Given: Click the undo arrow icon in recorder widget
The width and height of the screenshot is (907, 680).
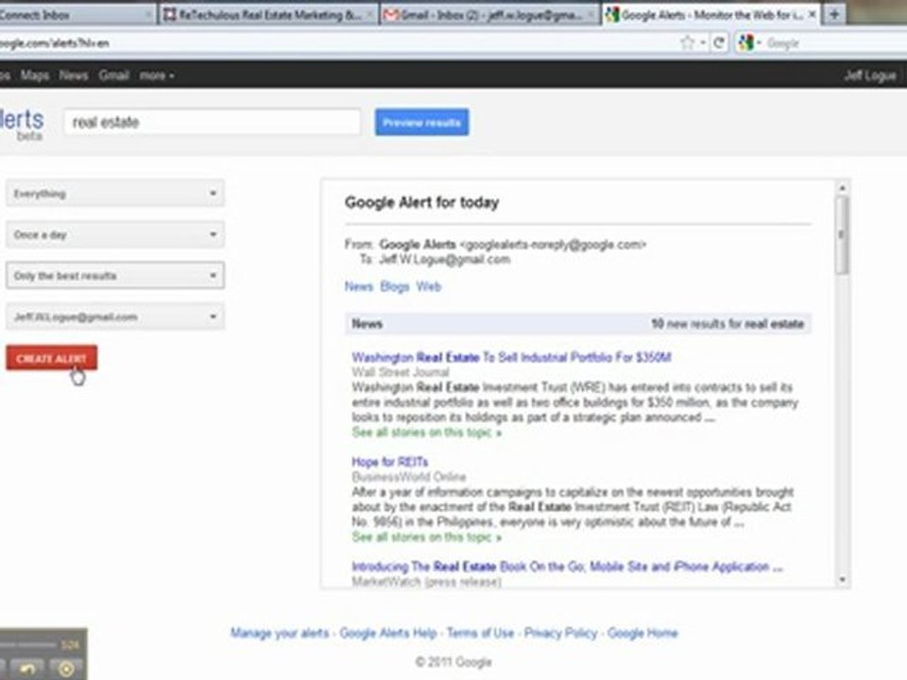Looking at the screenshot, I should coord(27,669).
